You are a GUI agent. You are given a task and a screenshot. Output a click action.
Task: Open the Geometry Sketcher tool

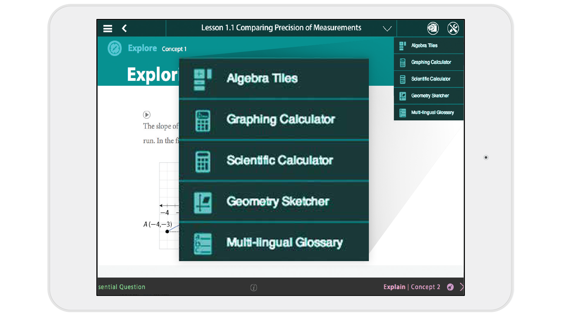click(273, 201)
